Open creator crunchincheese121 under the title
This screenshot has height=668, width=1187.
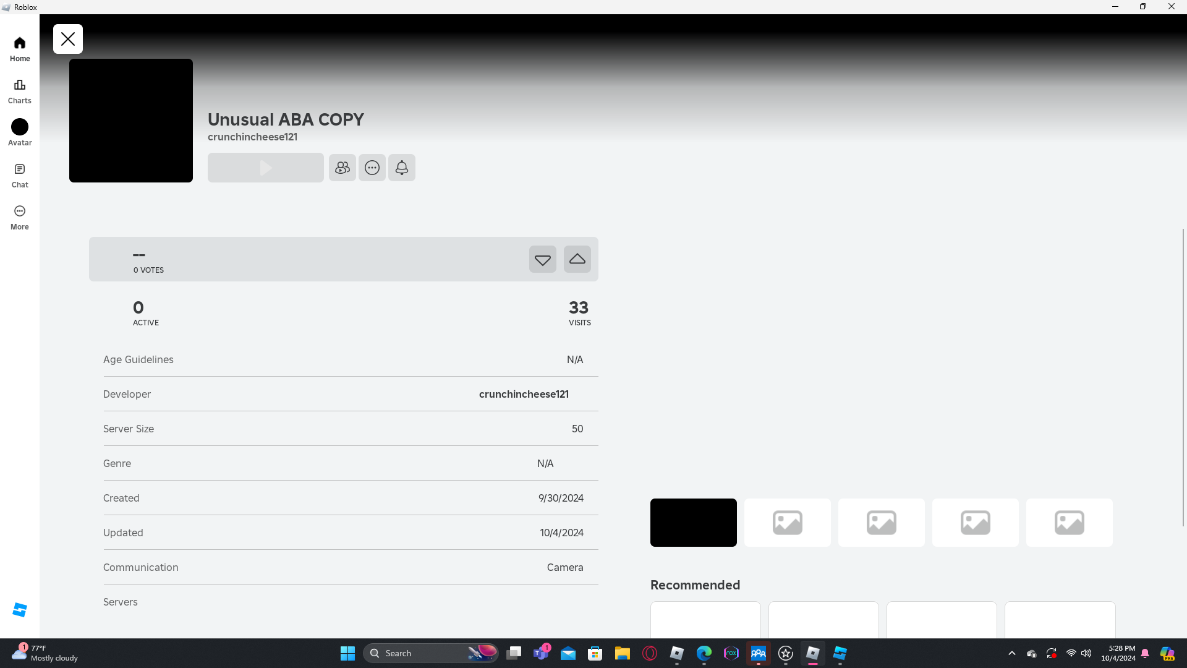[252, 137]
